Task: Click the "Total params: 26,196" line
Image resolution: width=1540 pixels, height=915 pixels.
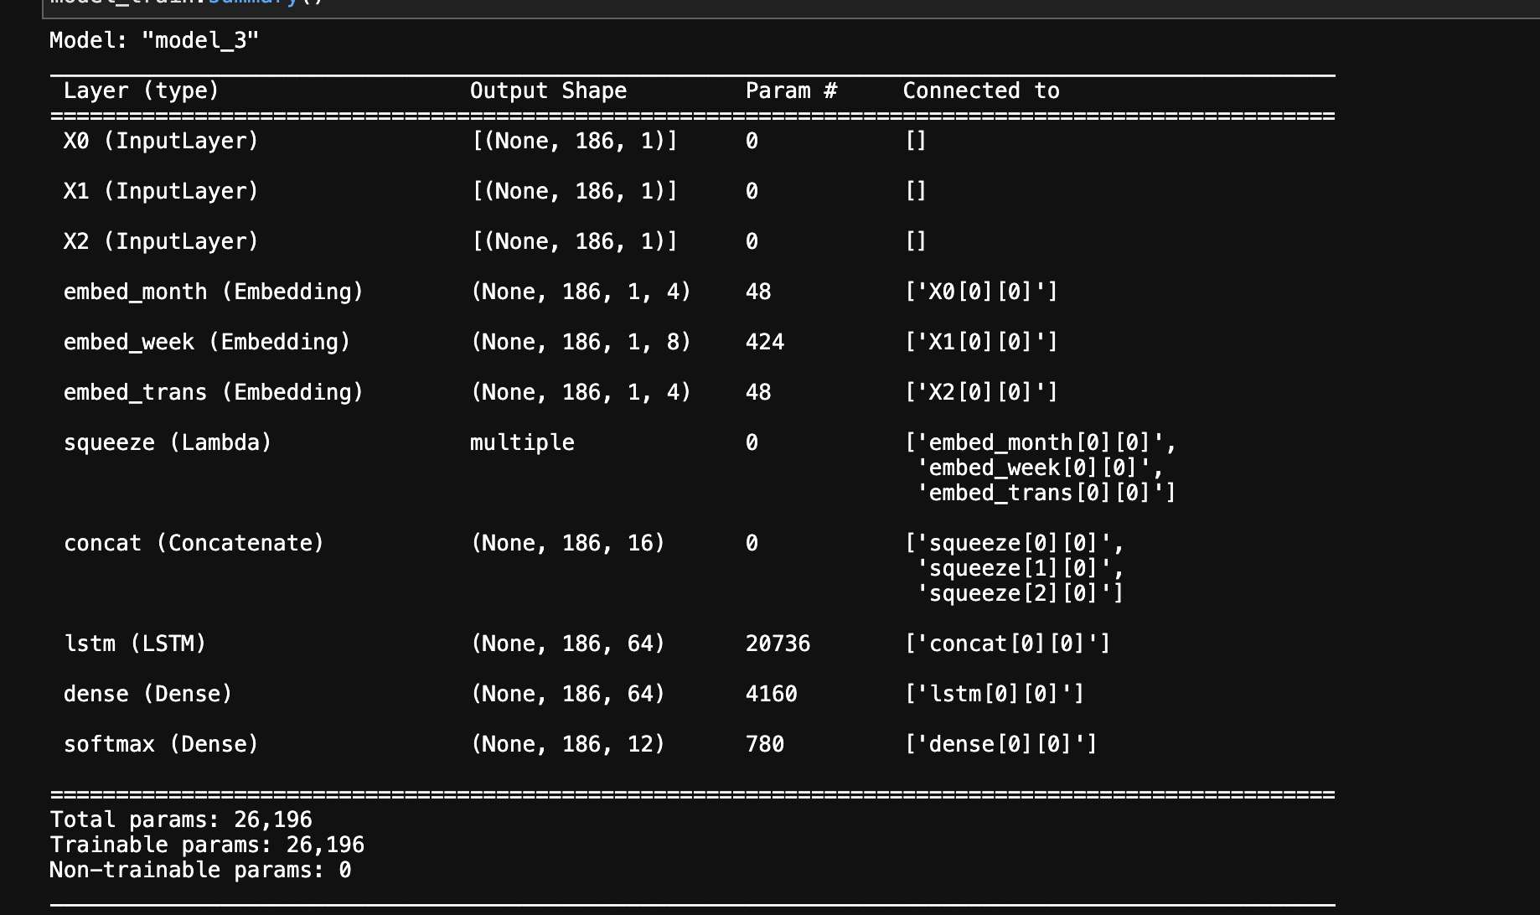Action: pyautogui.click(x=181, y=819)
